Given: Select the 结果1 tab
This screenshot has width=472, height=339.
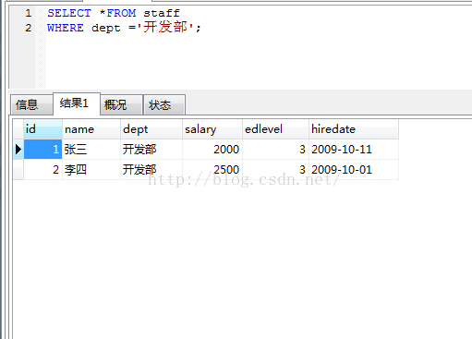Looking at the screenshot, I should pyautogui.click(x=77, y=103).
